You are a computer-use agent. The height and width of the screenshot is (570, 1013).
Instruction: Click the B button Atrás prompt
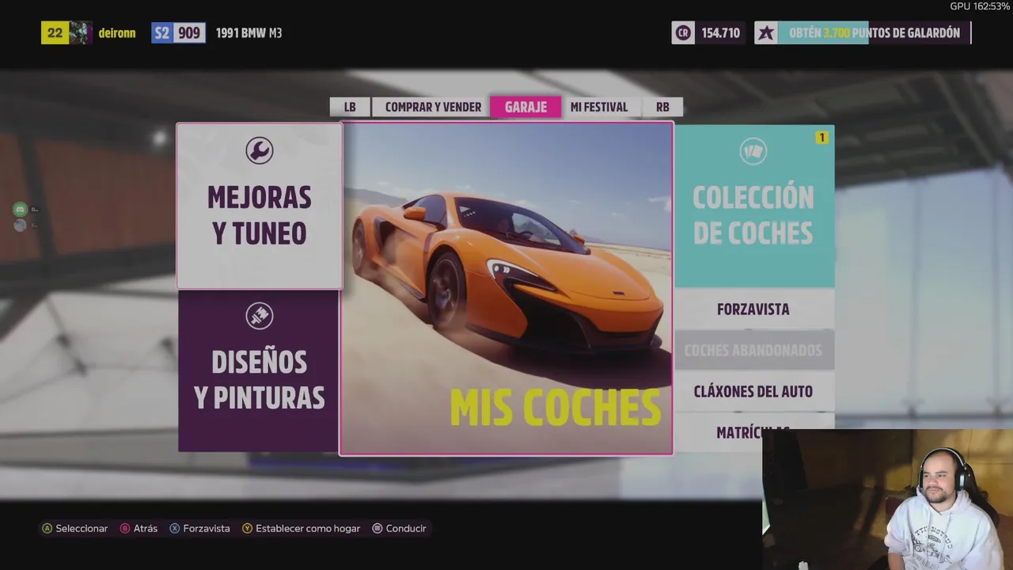pos(138,528)
